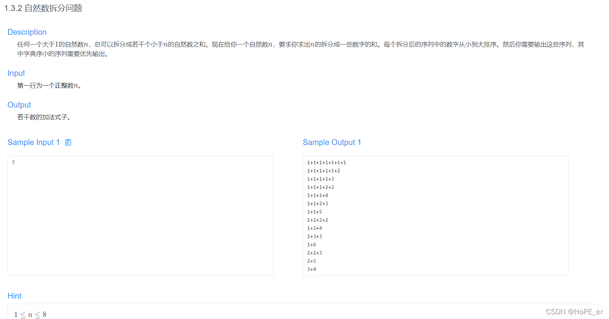Click the output line 3+4
The height and width of the screenshot is (319, 609).
coord(312,269)
